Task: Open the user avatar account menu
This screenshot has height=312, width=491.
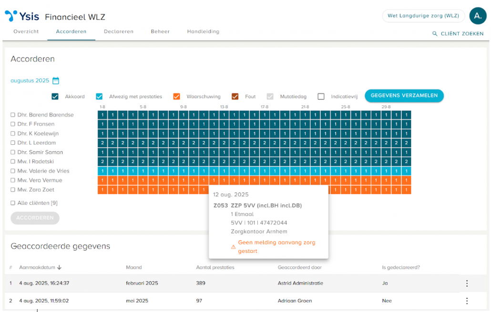Action: coord(478,16)
